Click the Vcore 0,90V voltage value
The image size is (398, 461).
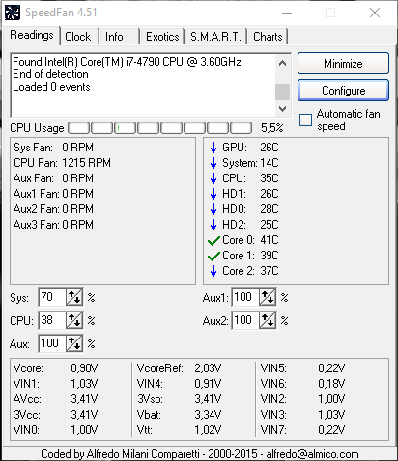[84, 368]
